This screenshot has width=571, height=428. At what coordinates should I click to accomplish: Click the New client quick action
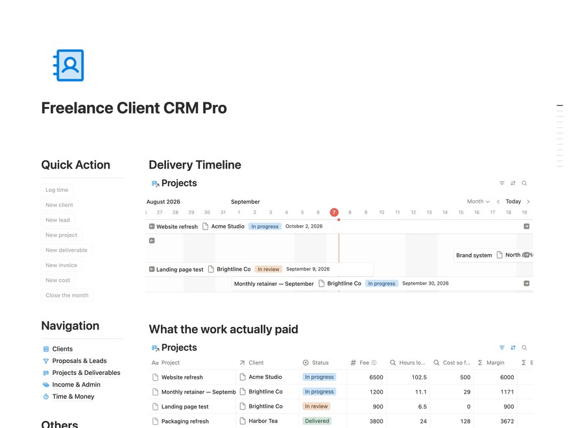click(59, 205)
